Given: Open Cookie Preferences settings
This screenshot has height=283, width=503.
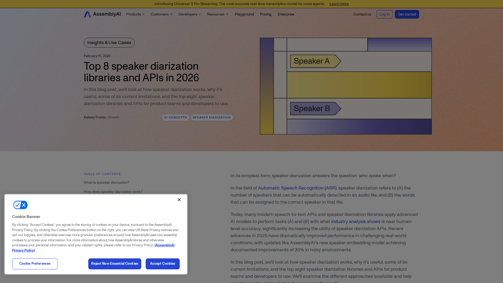Looking at the screenshot, I should click(35, 264).
